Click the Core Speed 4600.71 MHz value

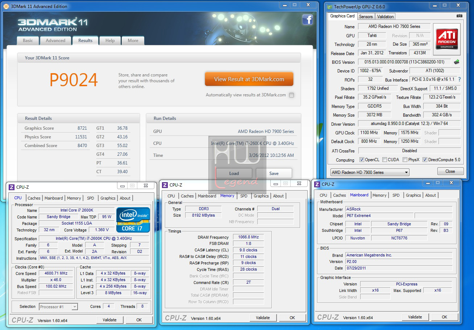tap(57, 273)
